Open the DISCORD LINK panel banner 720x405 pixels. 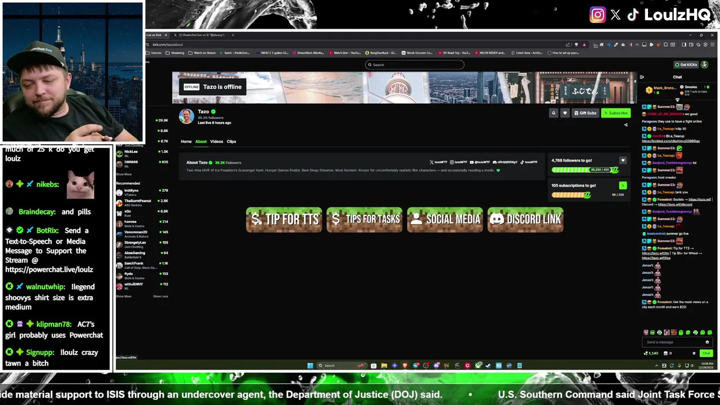[525, 219]
